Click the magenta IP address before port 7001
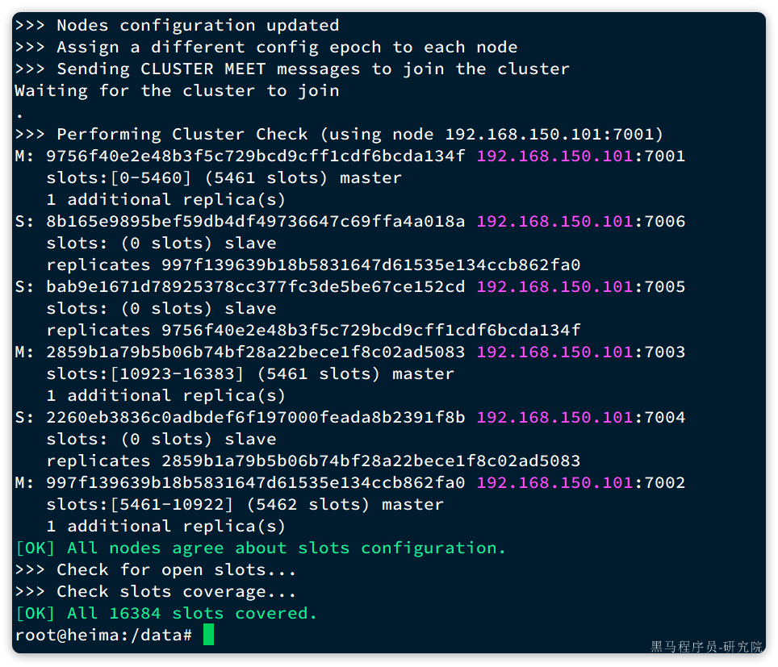The width and height of the screenshot is (778, 667). (x=554, y=156)
